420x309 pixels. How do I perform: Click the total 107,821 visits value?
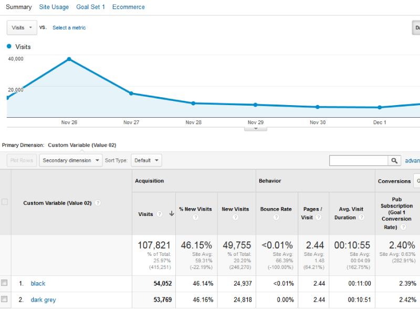(x=154, y=245)
